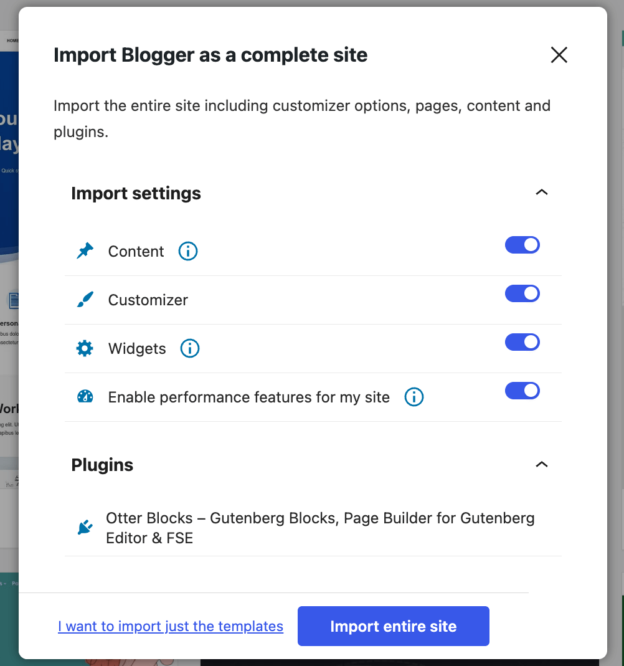Switch off the Widgets toggle
The image size is (624, 666).
click(x=522, y=342)
